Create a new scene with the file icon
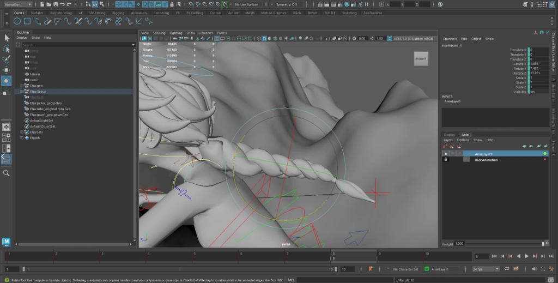The image size is (558, 283). point(42,4)
